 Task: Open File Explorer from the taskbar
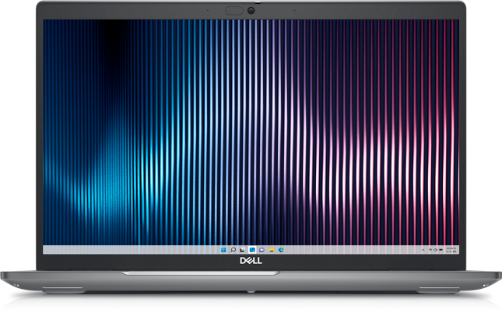[x=271, y=250]
